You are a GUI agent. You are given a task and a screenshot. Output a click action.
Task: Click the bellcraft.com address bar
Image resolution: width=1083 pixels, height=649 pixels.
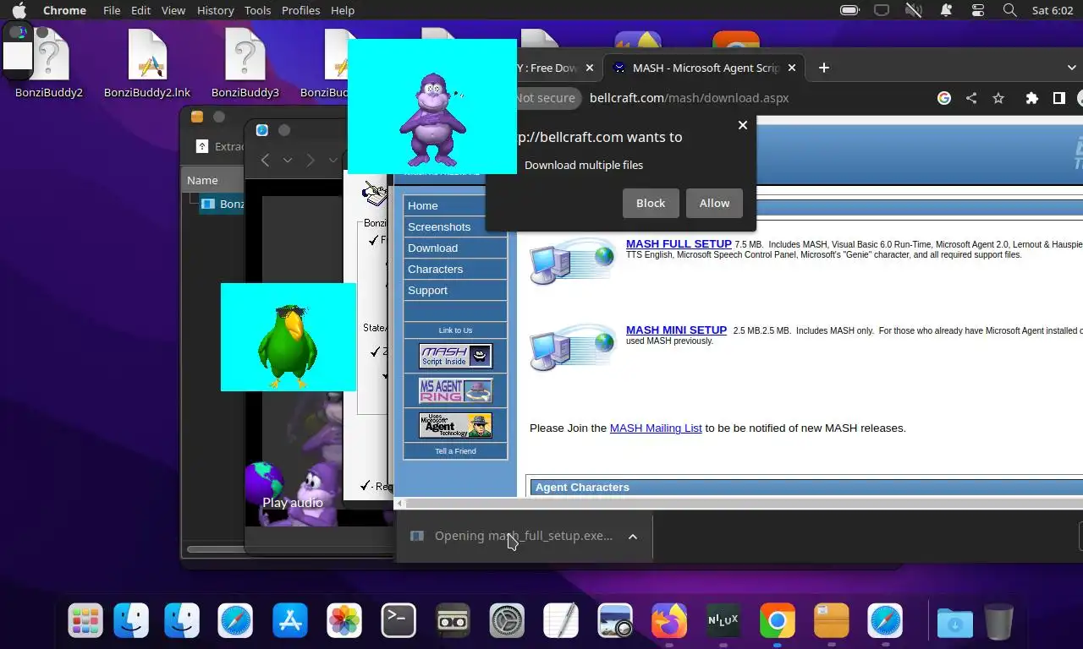coord(689,98)
